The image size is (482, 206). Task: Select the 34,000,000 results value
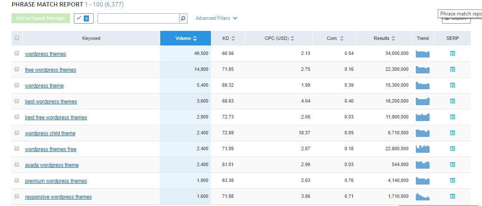tap(397, 53)
